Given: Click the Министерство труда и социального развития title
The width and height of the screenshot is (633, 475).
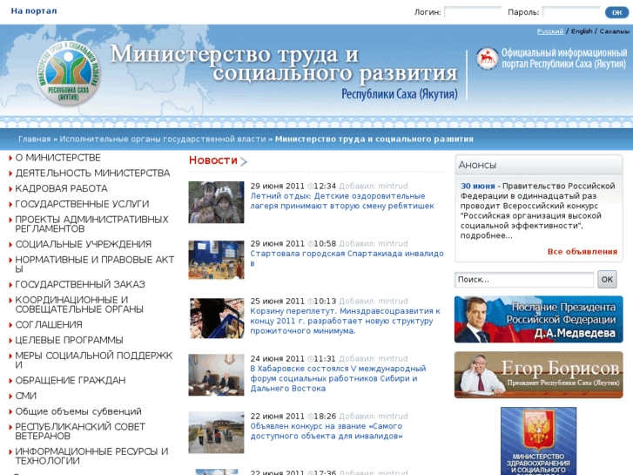Looking at the screenshot, I should (x=284, y=64).
